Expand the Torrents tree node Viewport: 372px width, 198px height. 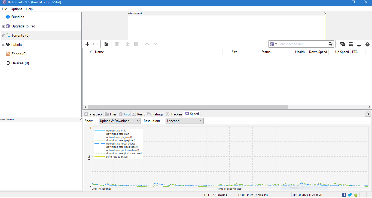pos(4,36)
